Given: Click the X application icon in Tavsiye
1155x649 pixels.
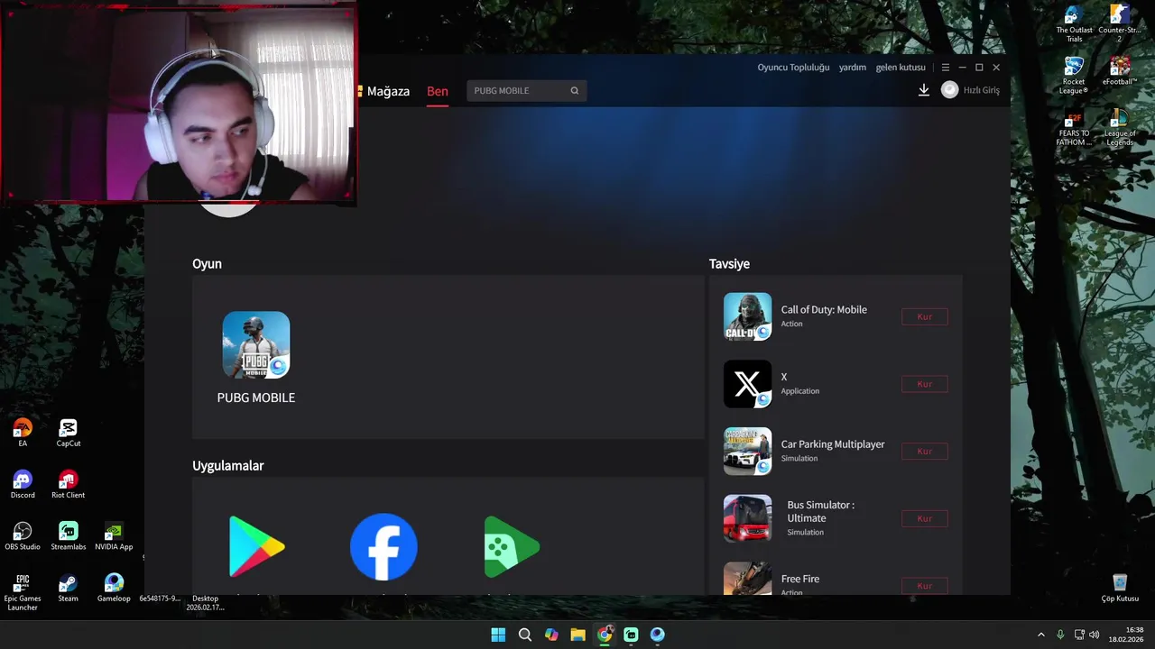Looking at the screenshot, I should 747,384.
